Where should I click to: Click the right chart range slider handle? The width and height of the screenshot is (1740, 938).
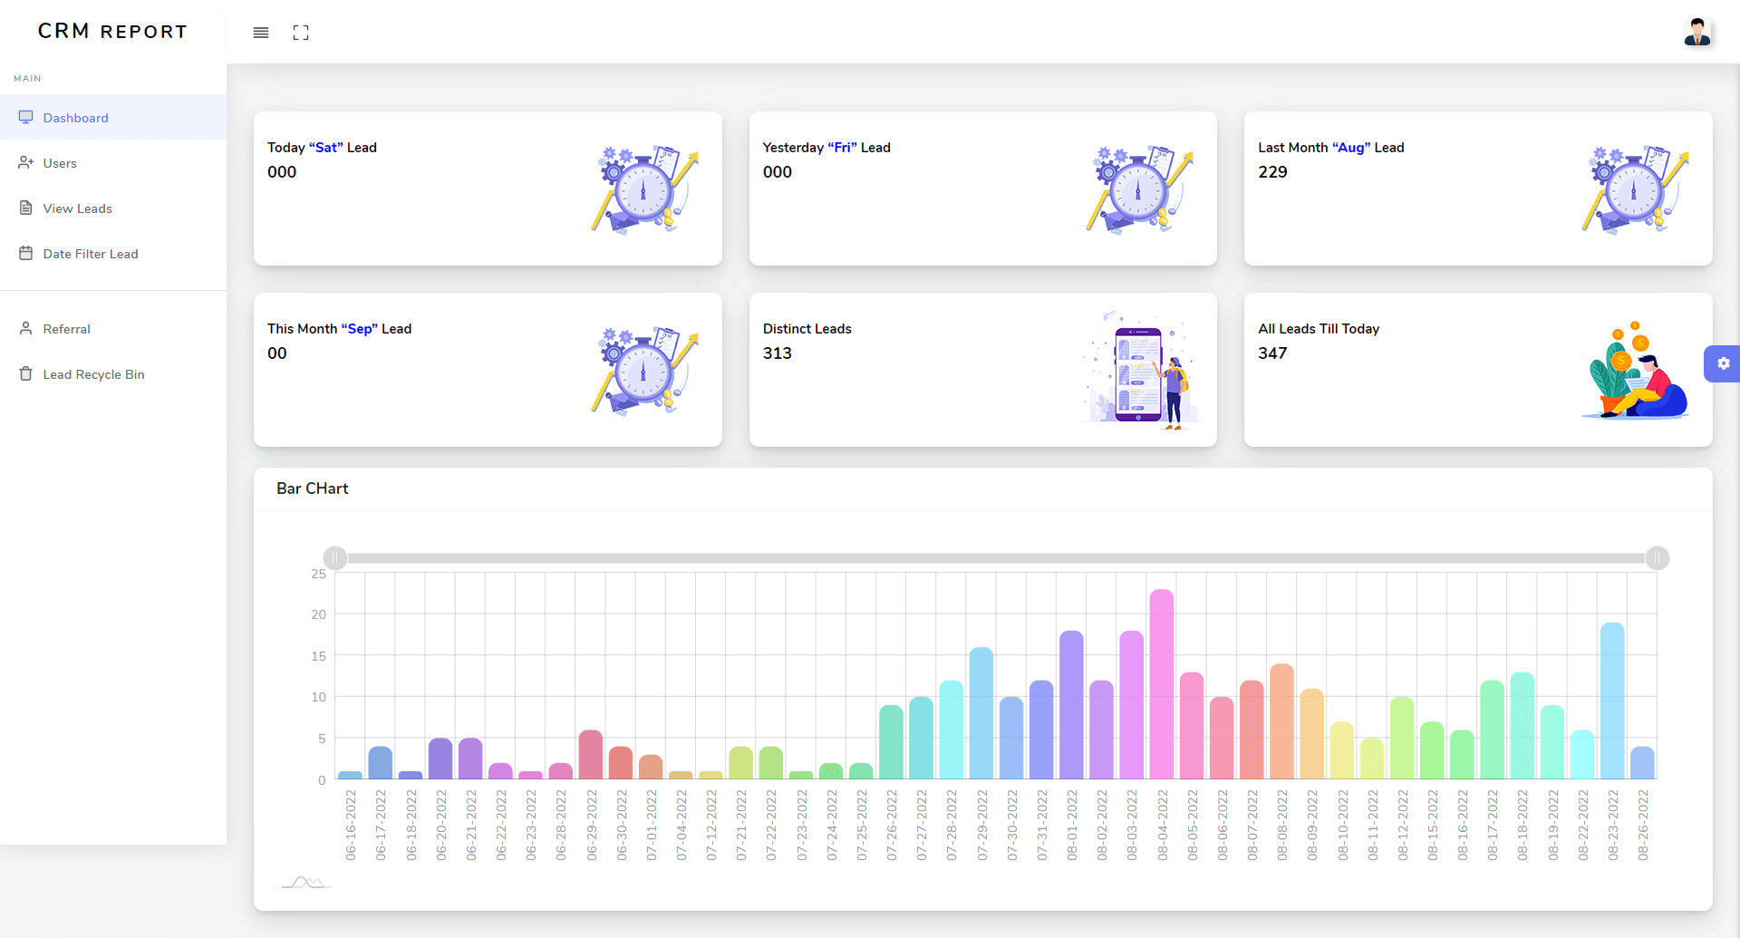coord(1657,558)
